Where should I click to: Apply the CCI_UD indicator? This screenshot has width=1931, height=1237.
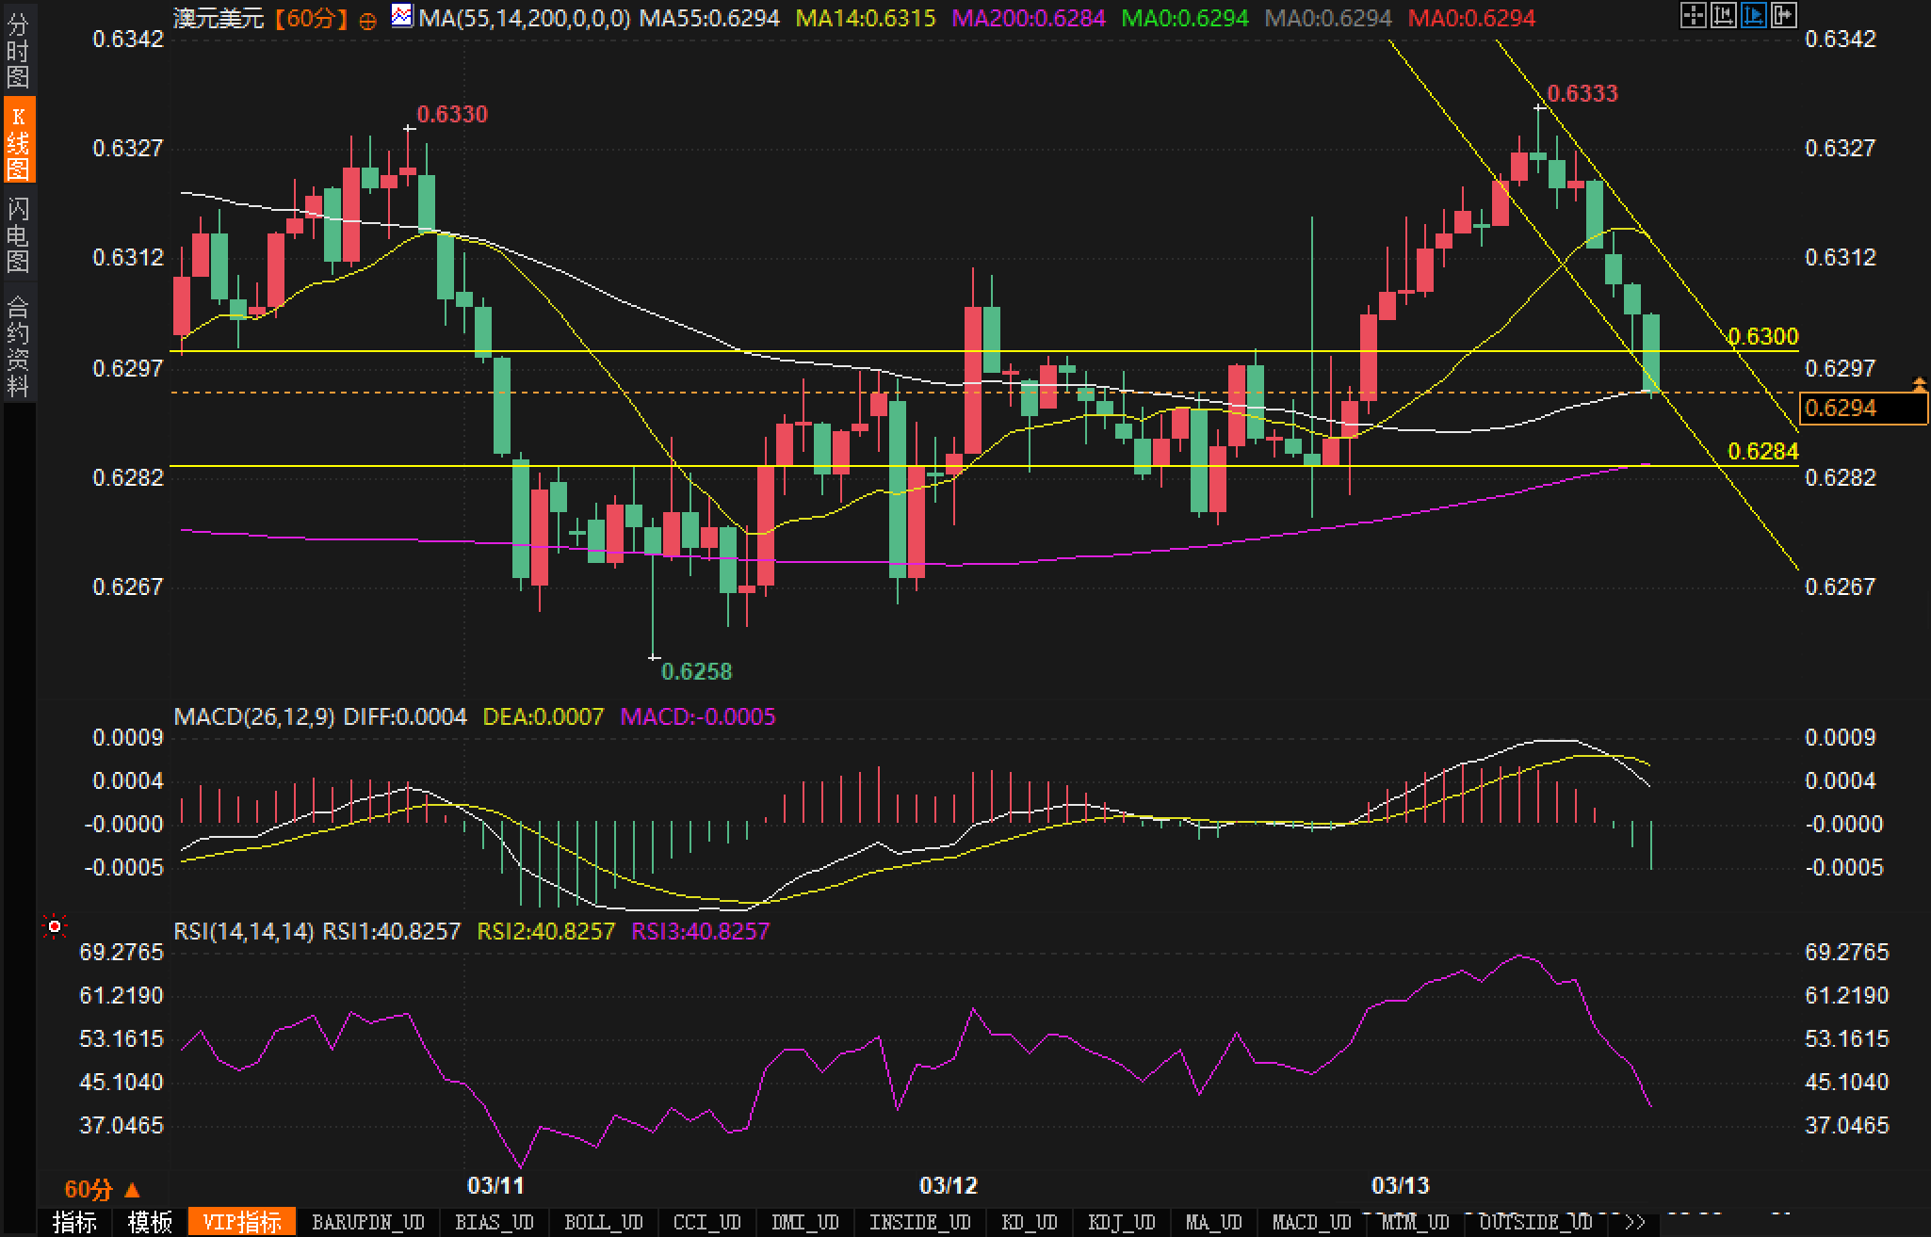[x=707, y=1222]
